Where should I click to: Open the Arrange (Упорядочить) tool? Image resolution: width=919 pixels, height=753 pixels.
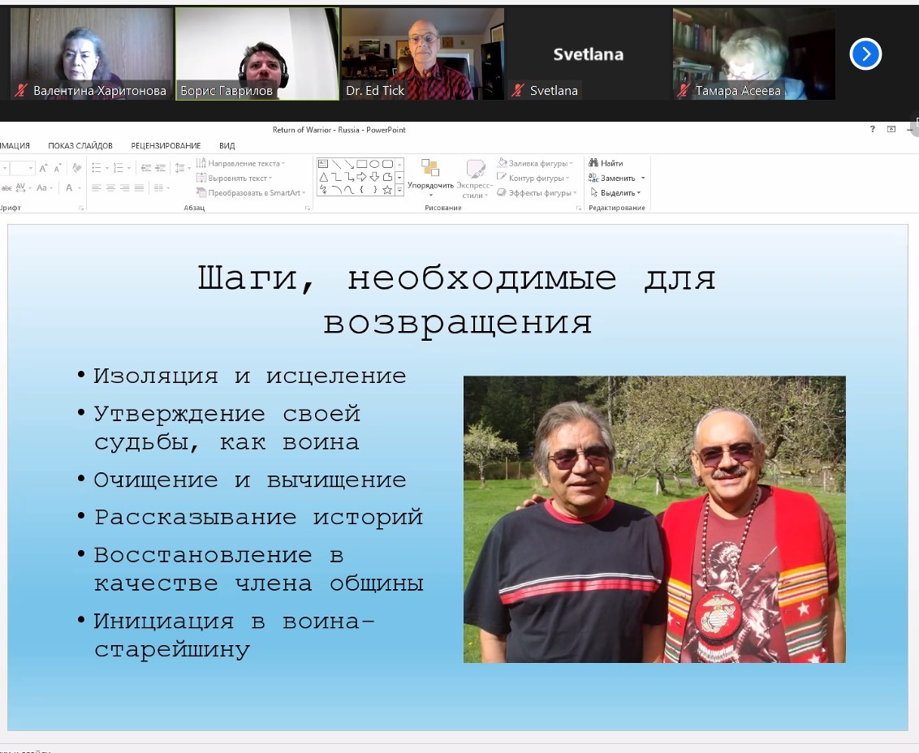[430, 176]
